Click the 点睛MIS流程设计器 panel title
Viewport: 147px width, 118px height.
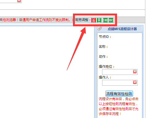[x=122, y=29]
